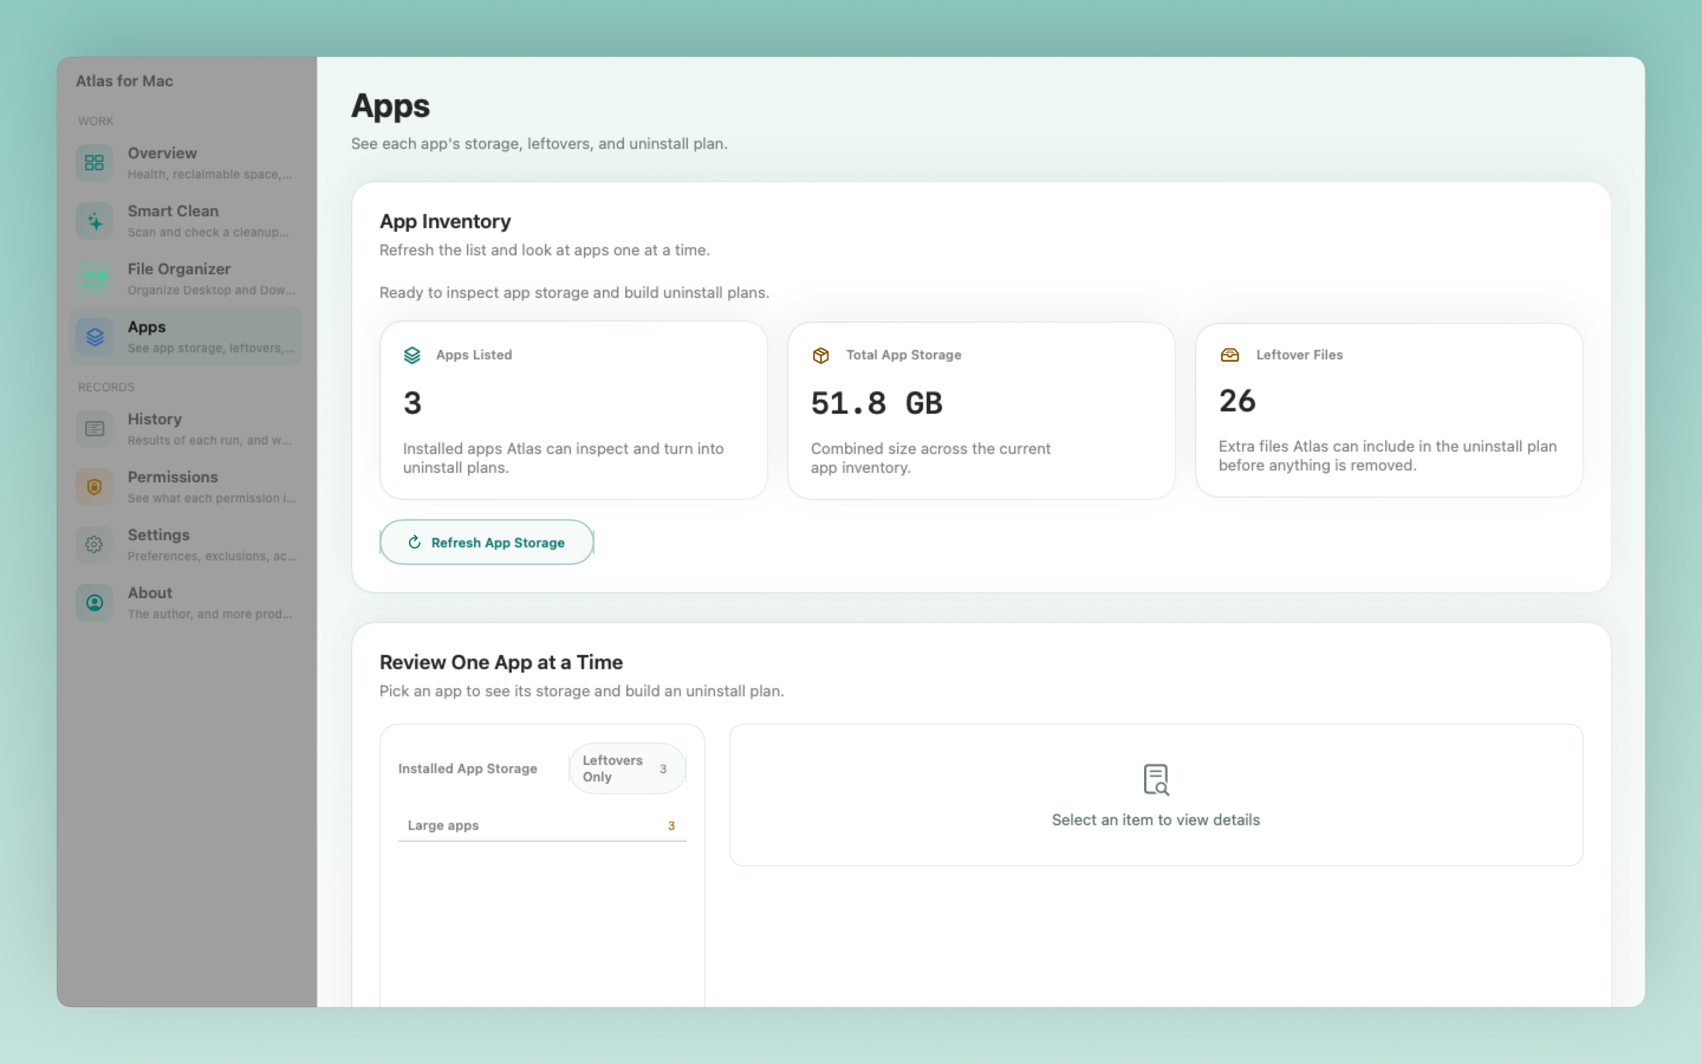Navigate to File Organizer
The image size is (1702, 1064).
tap(186, 278)
